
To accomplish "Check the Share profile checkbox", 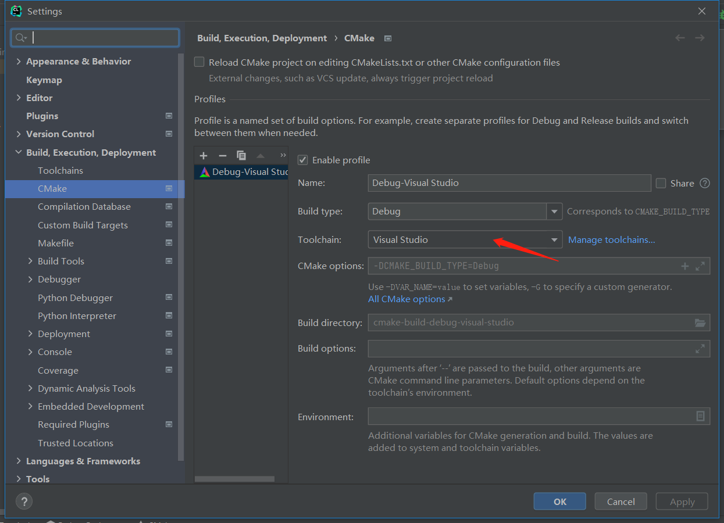I will (x=661, y=183).
